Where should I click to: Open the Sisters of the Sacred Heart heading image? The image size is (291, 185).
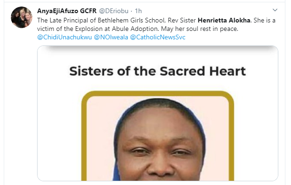pos(158,71)
